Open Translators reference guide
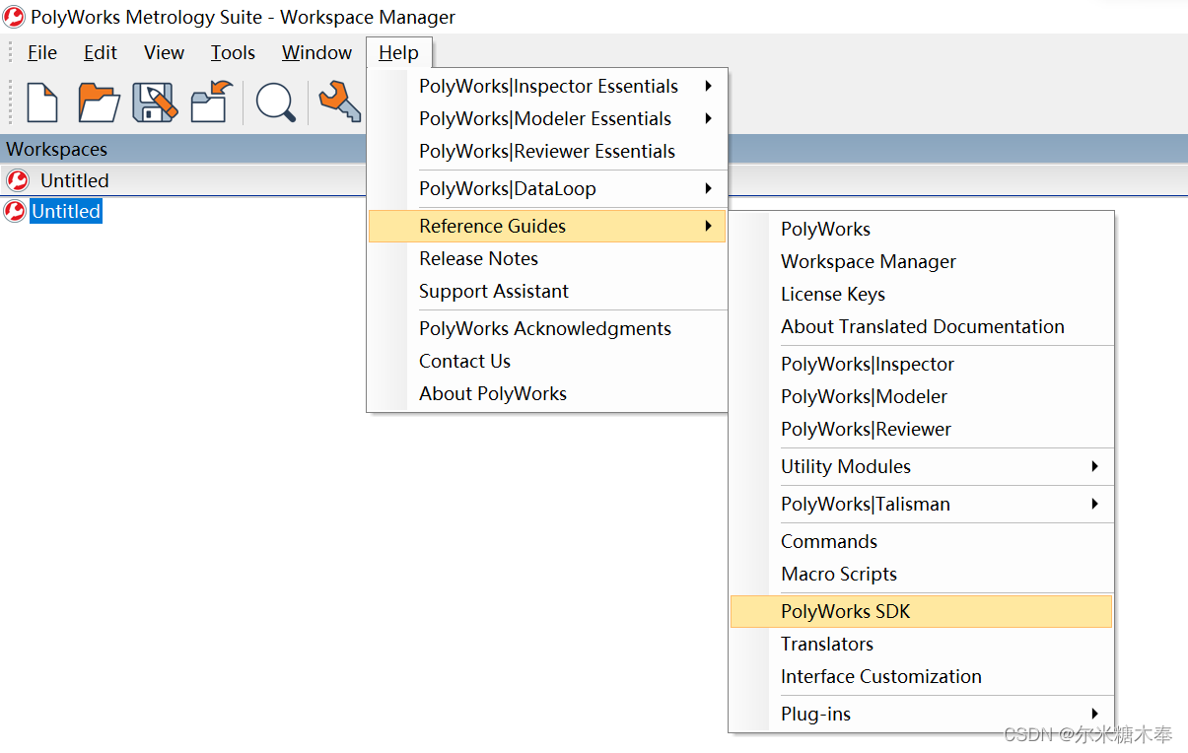 pyautogui.click(x=921, y=645)
